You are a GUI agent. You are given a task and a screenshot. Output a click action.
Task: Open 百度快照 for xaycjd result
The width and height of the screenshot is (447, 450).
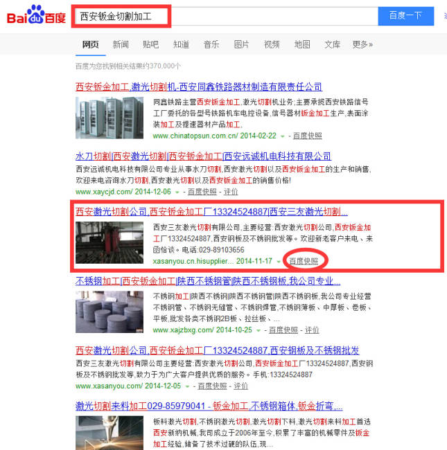pos(202,192)
